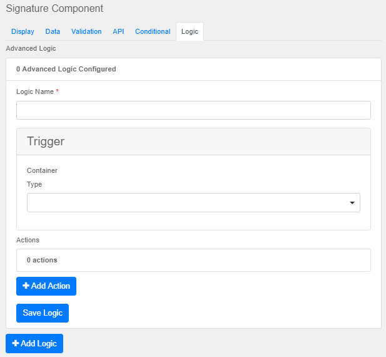Switch to the Display tab
The height and width of the screenshot is (357, 386).
23,31
